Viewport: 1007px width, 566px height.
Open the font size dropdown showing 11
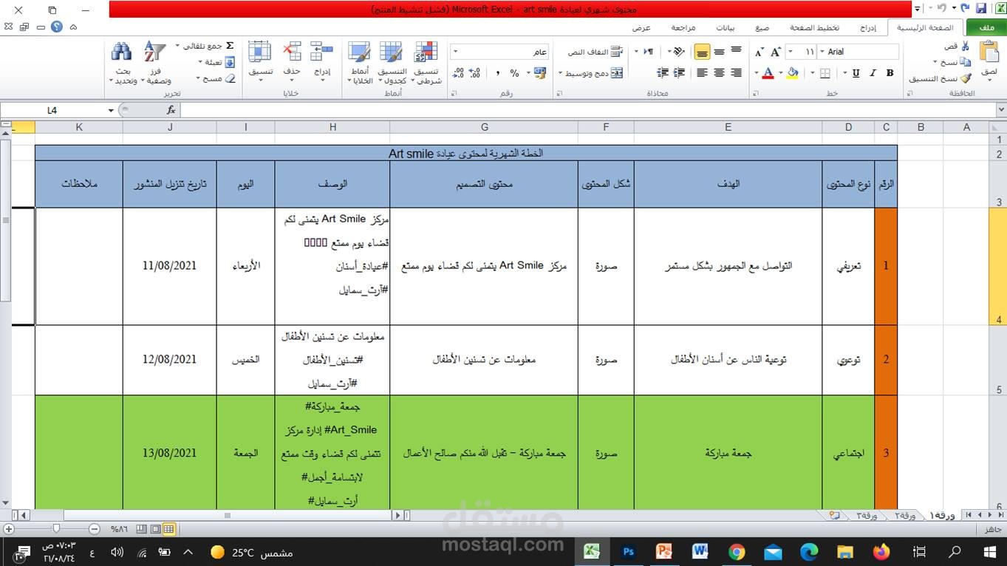(x=791, y=52)
